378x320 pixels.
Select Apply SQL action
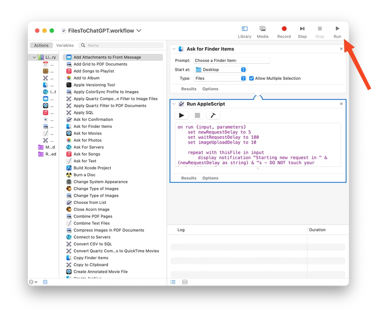click(x=83, y=113)
